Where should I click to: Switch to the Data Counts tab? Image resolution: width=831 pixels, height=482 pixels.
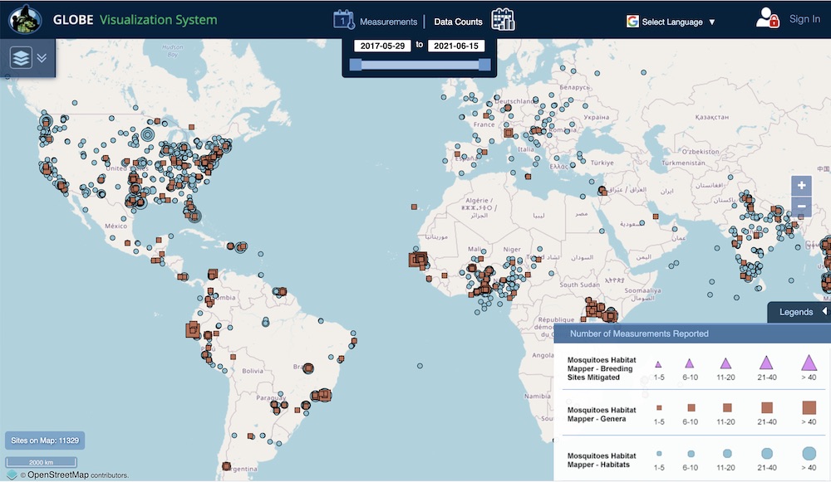click(458, 22)
